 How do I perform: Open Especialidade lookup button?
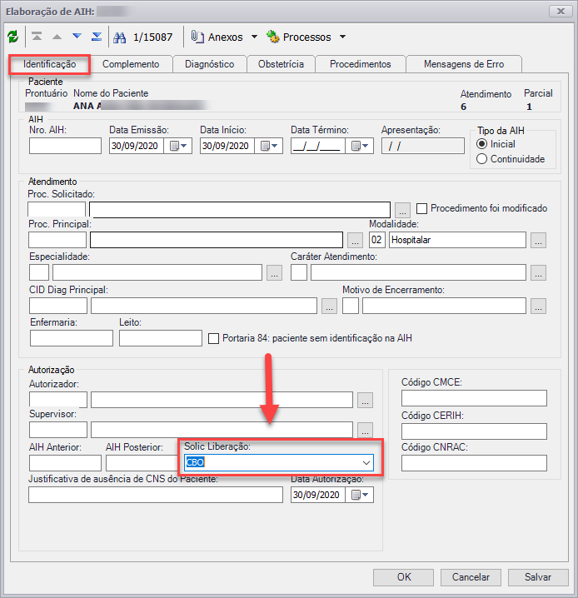click(x=274, y=272)
